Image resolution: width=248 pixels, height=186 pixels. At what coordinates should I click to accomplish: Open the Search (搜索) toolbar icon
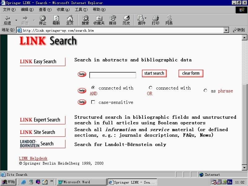click(x=86, y=20)
